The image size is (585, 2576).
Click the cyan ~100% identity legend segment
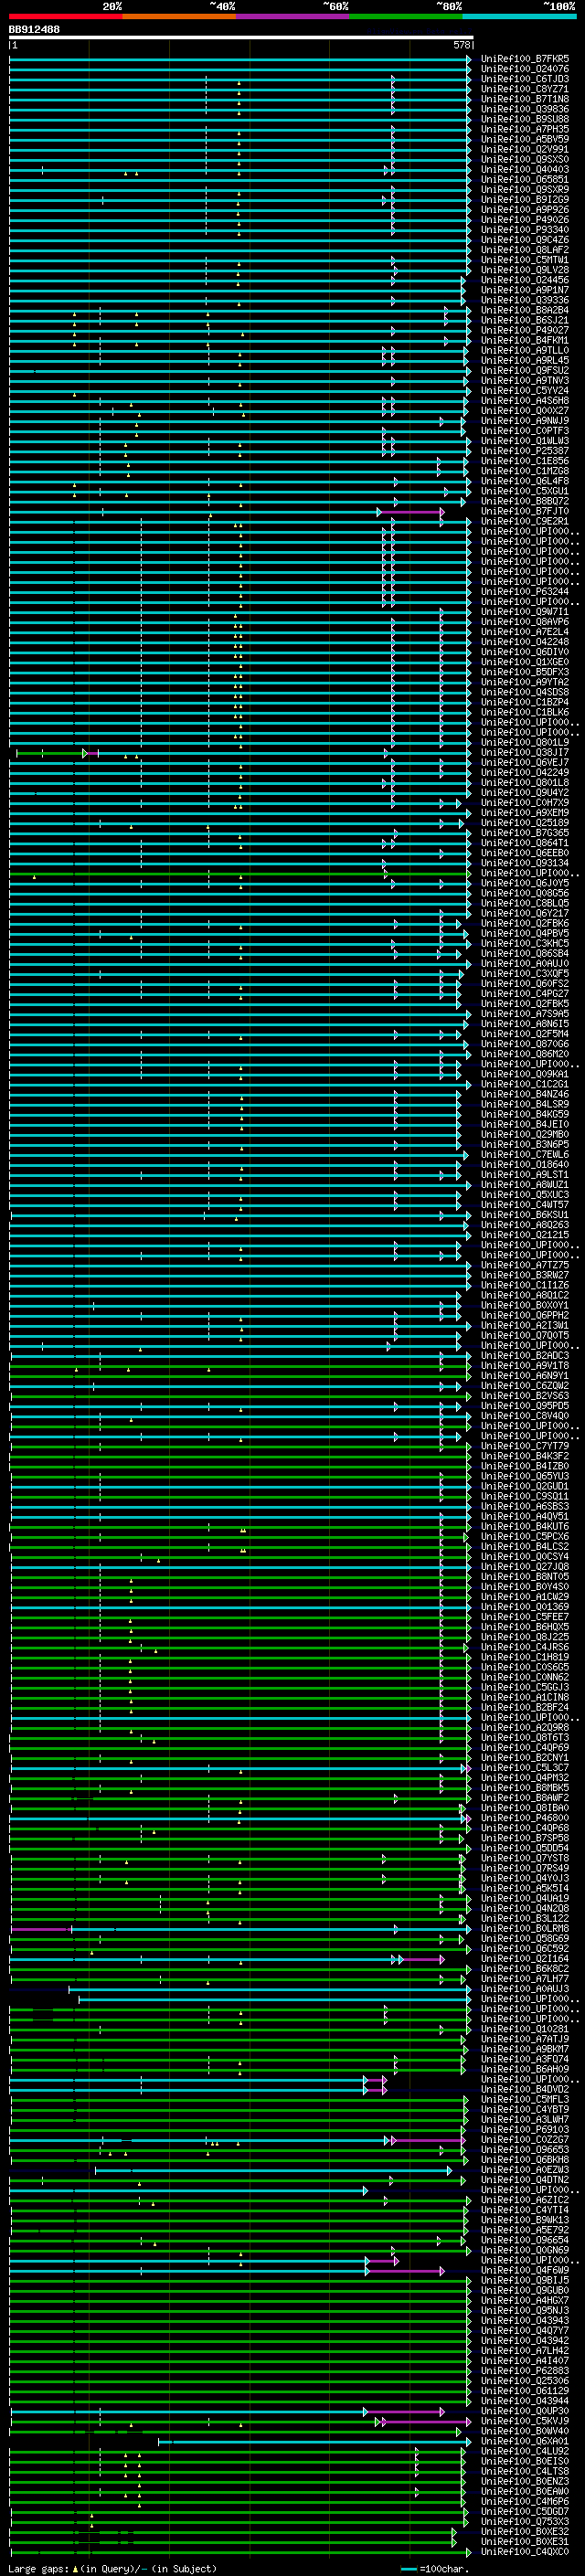pyautogui.click(x=520, y=16)
